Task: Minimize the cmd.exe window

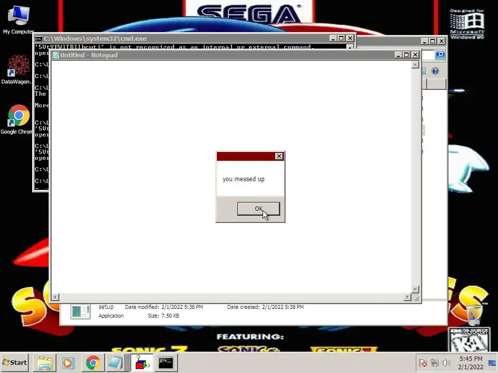Action: [x=333, y=38]
